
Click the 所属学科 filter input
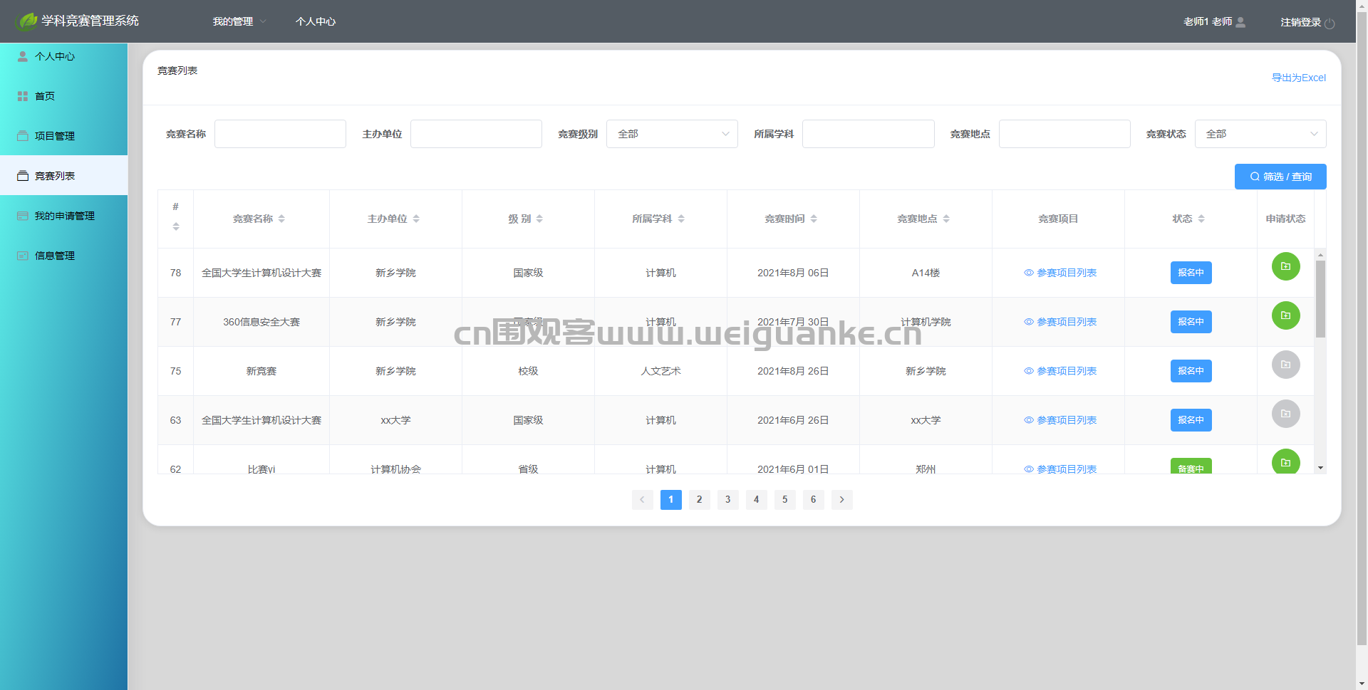coord(869,134)
